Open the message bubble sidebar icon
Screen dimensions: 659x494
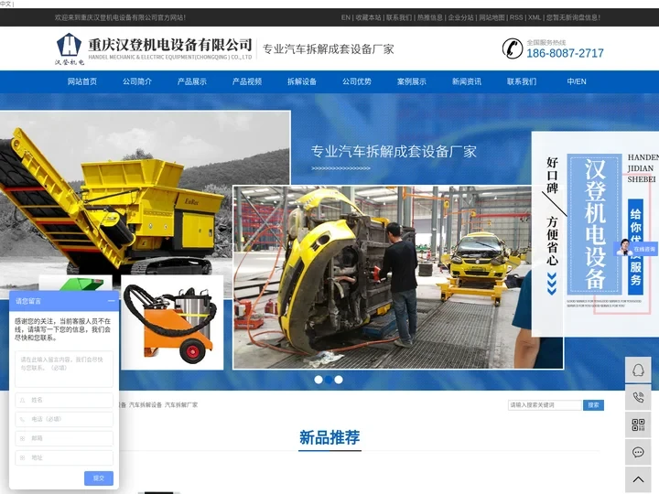638,452
